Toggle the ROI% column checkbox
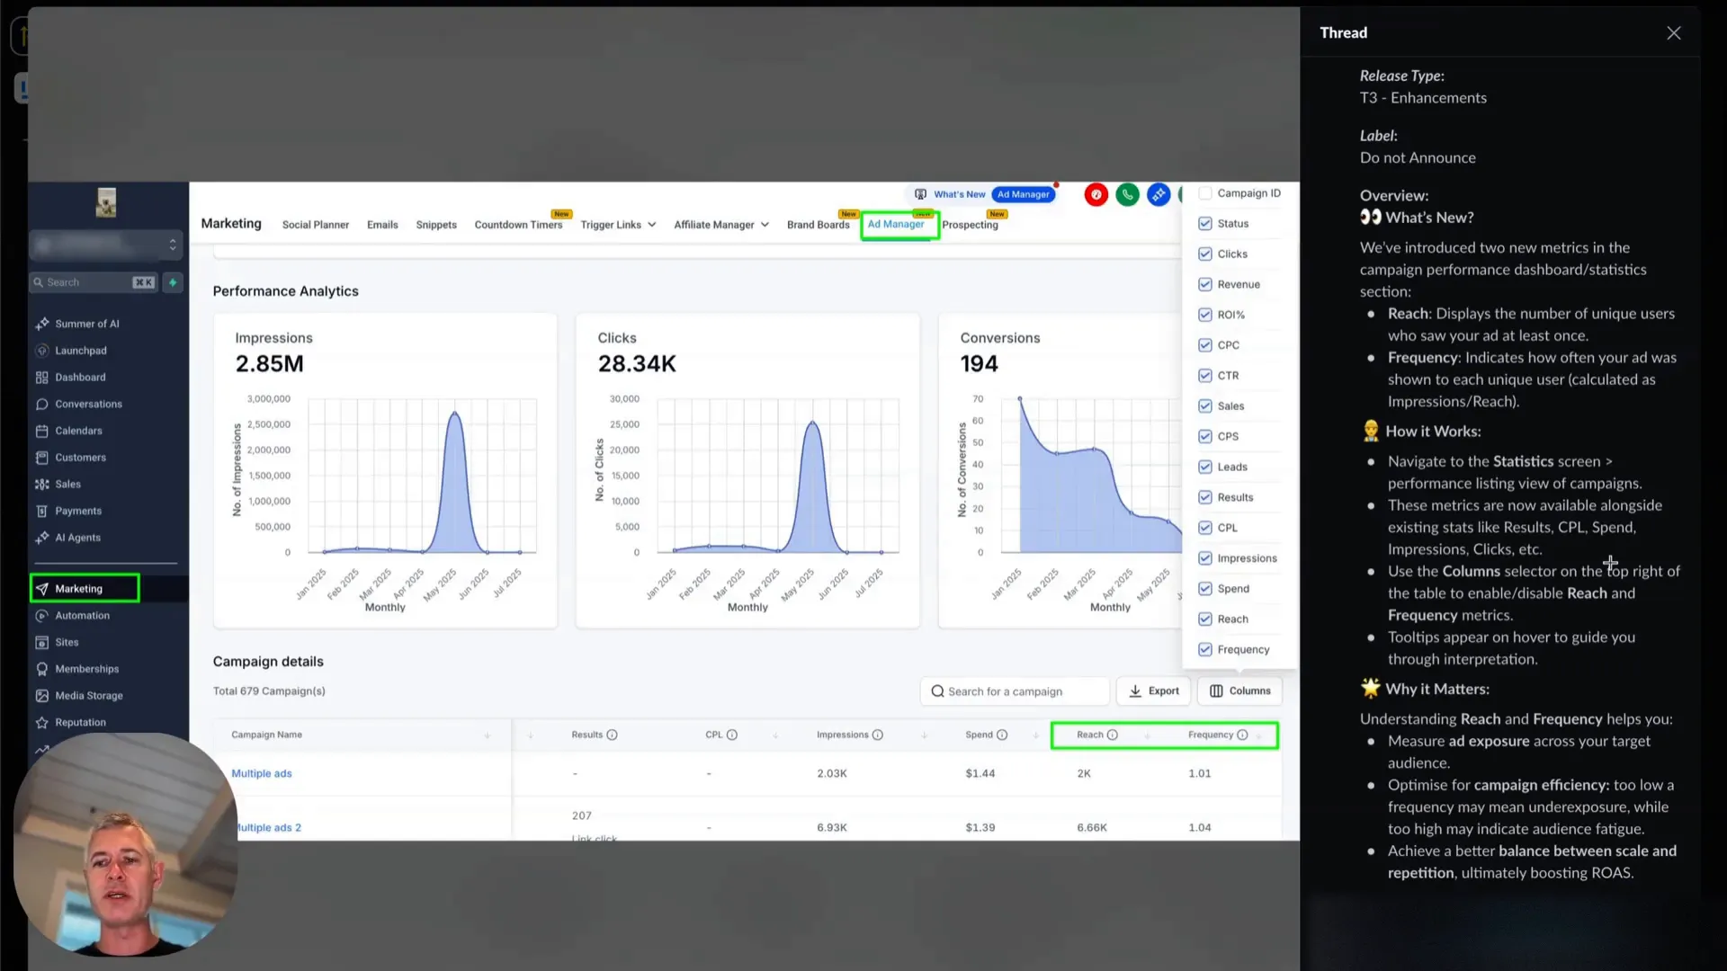The height and width of the screenshot is (971, 1727). tap(1204, 315)
